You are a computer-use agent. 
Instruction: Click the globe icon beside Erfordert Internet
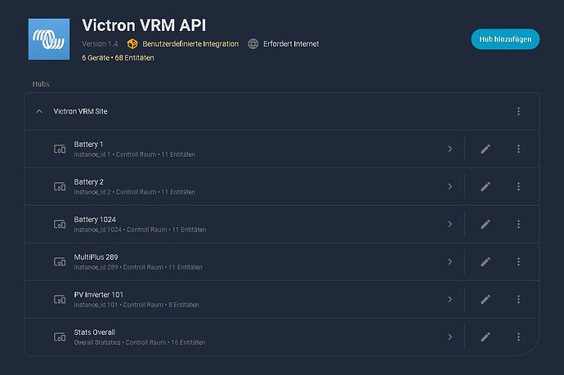click(253, 43)
